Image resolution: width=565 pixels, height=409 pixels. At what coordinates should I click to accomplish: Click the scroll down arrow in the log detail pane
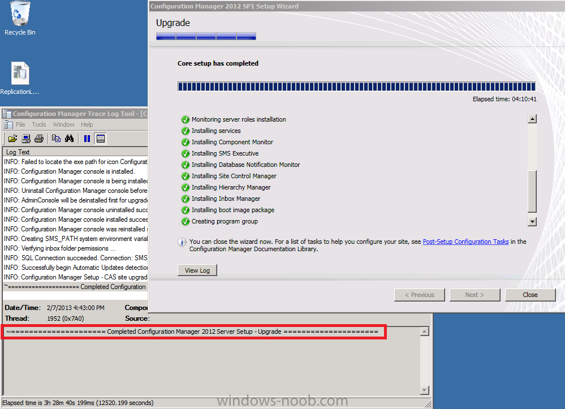pos(425,390)
